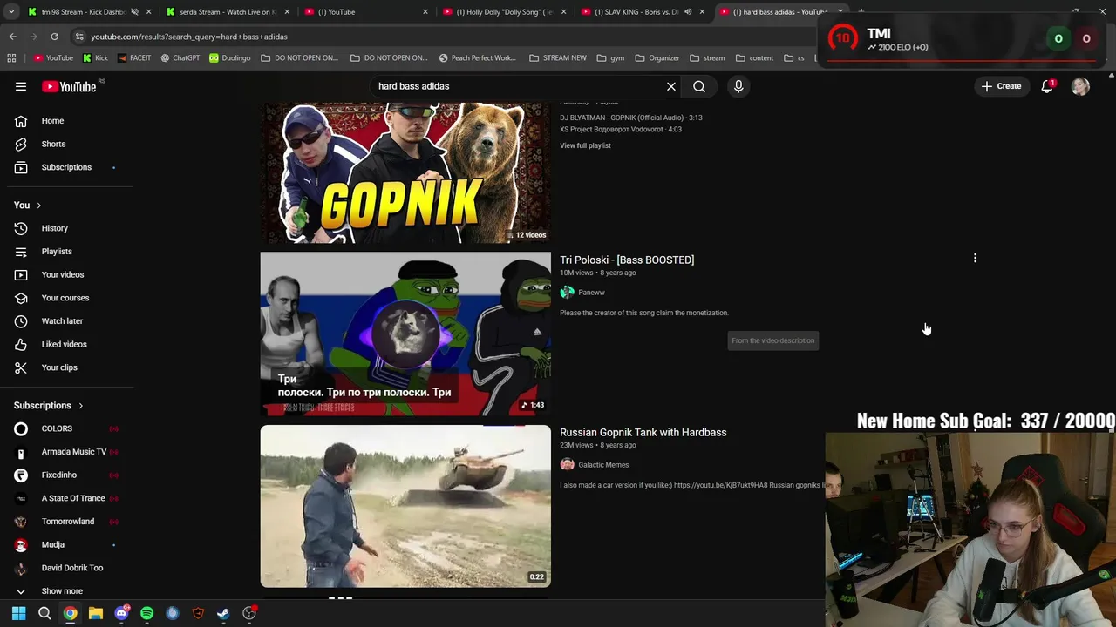This screenshot has height=627, width=1116.
Task: Click the Create button
Action: coord(1001,86)
